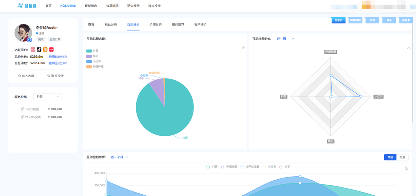Click the orange Kuaishou platform icon
This screenshot has width=416, height=196.
click(x=45, y=49)
